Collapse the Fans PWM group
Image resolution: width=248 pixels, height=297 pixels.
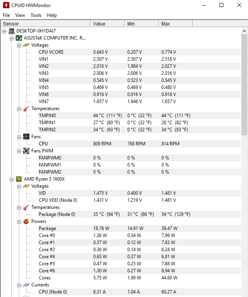coord(19,151)
